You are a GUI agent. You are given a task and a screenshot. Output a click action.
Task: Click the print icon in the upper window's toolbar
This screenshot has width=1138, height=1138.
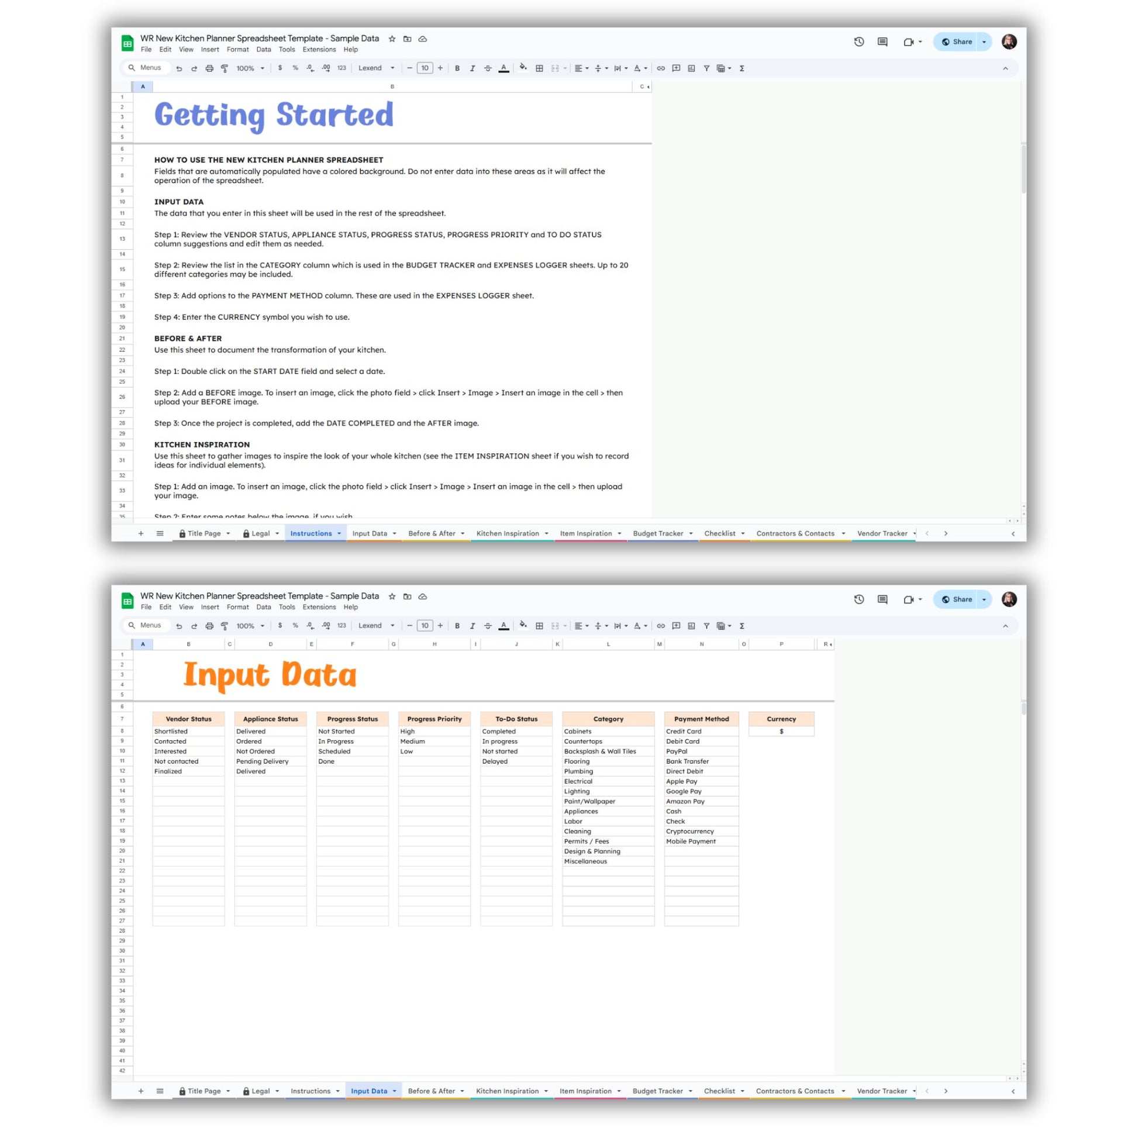[209, 68]
